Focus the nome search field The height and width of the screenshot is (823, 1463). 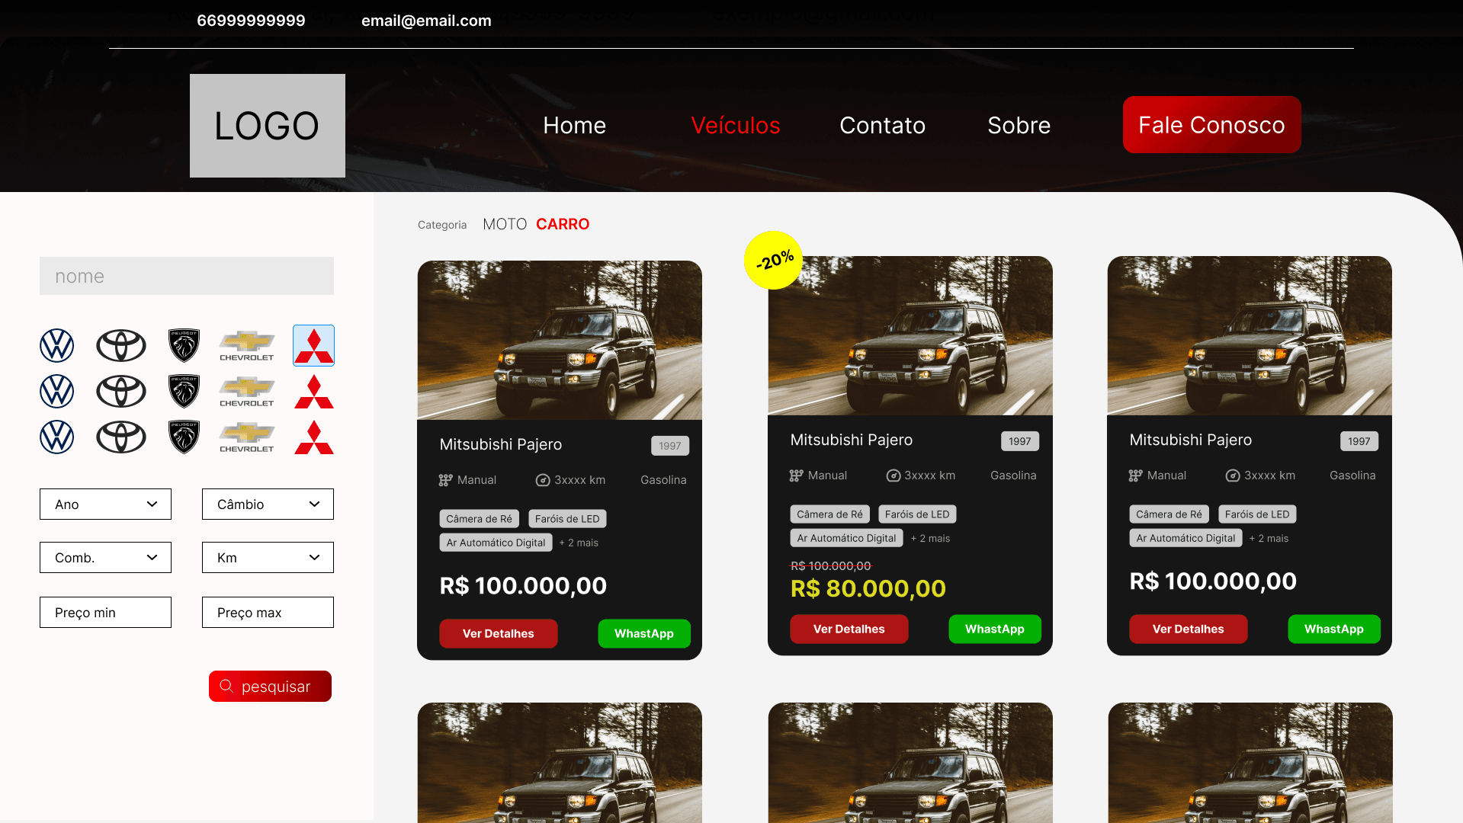187,276
